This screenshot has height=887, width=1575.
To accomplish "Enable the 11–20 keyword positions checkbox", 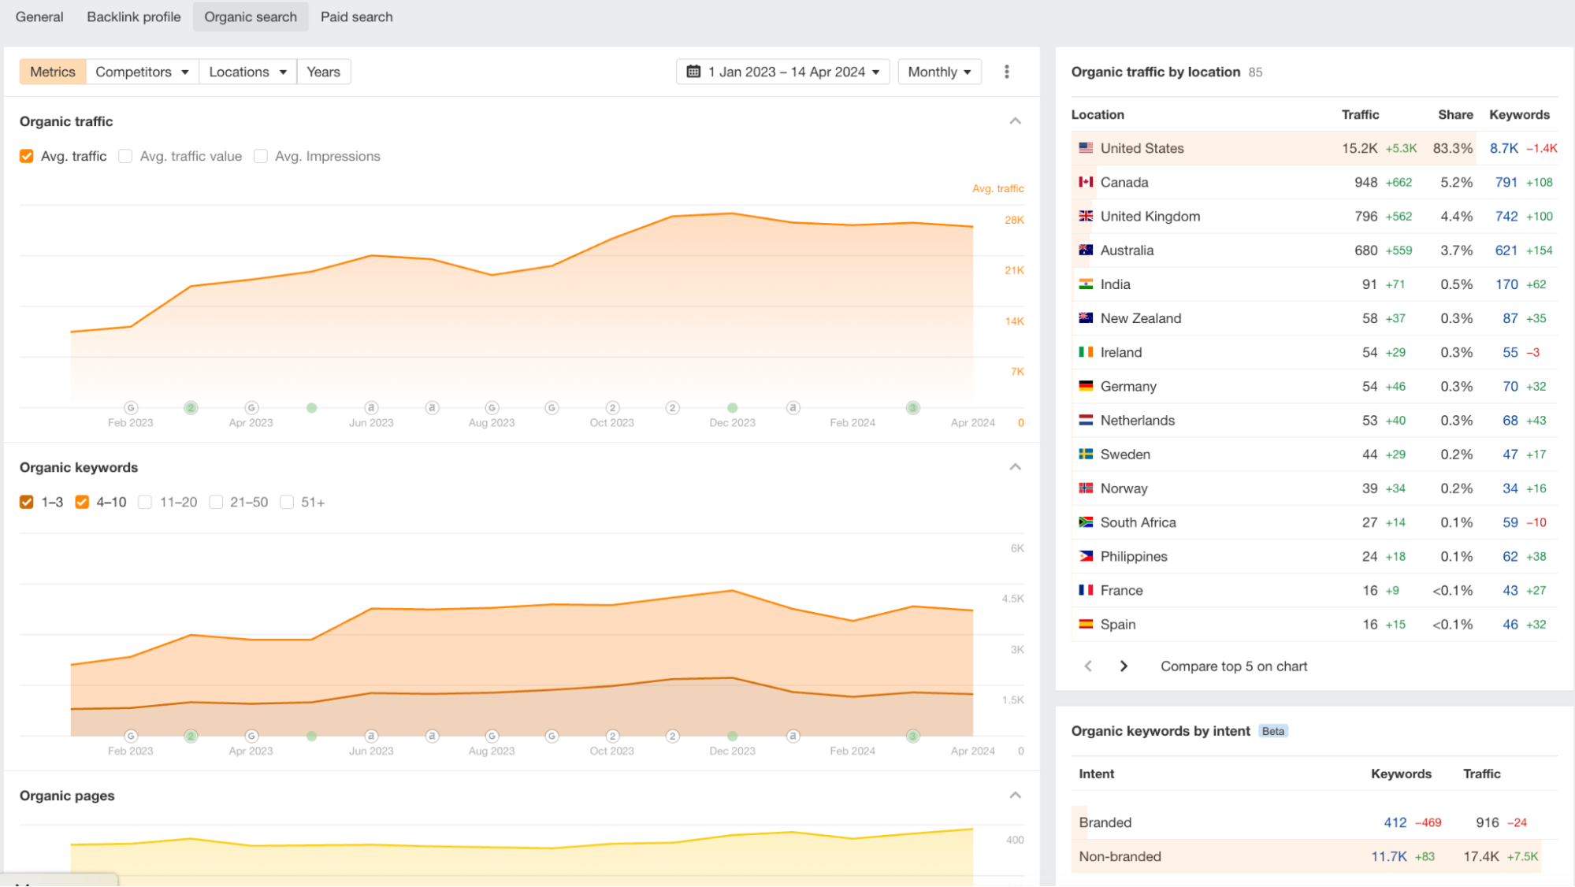I will tap(145, 503).
